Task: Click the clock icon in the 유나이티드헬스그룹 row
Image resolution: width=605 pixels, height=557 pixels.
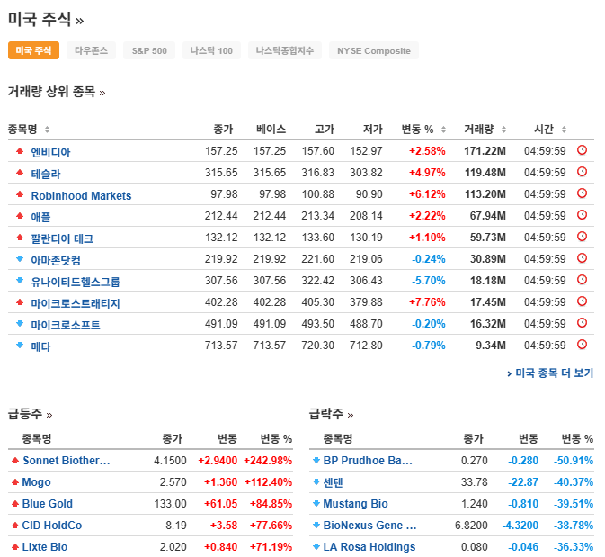Action: coord(582,280)
